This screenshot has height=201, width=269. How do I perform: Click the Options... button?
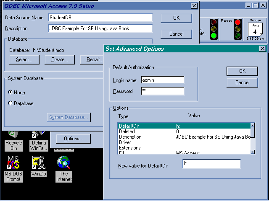pyautogui.click(x=73, y=139)
